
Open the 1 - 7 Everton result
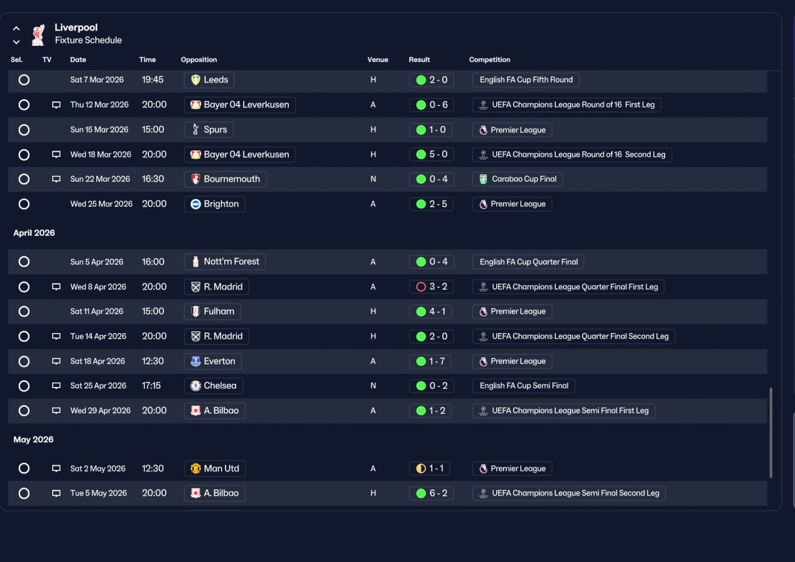[x=431, y=361]
